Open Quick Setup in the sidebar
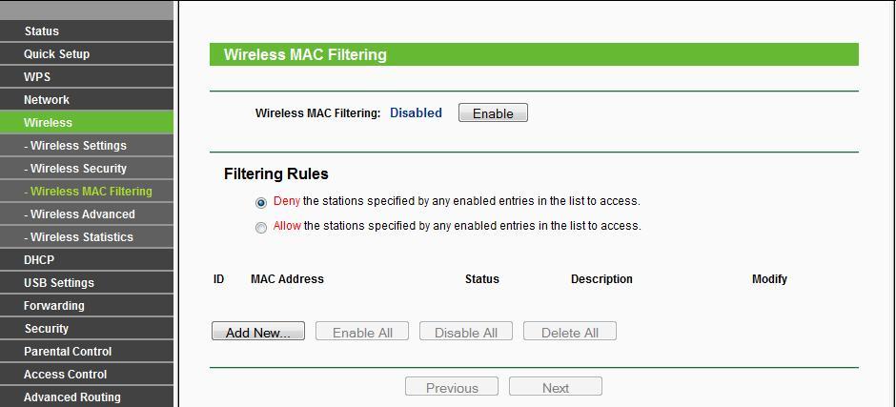 click(87, 53)
